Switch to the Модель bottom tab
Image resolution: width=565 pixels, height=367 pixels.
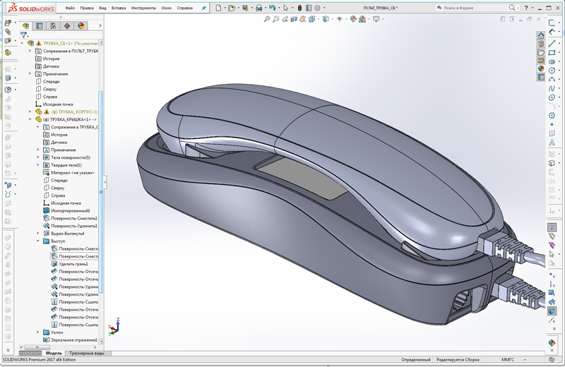54,354
